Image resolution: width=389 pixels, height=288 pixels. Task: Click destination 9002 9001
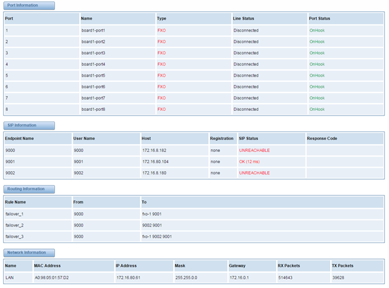pos(152,225)
